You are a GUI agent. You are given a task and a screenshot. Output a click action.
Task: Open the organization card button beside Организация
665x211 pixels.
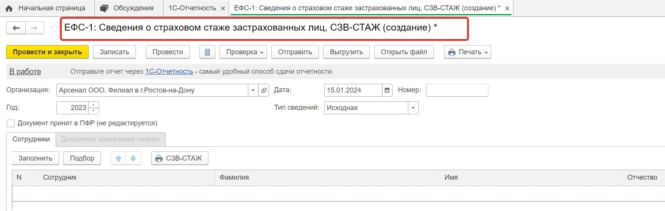(x=264, y=90)
